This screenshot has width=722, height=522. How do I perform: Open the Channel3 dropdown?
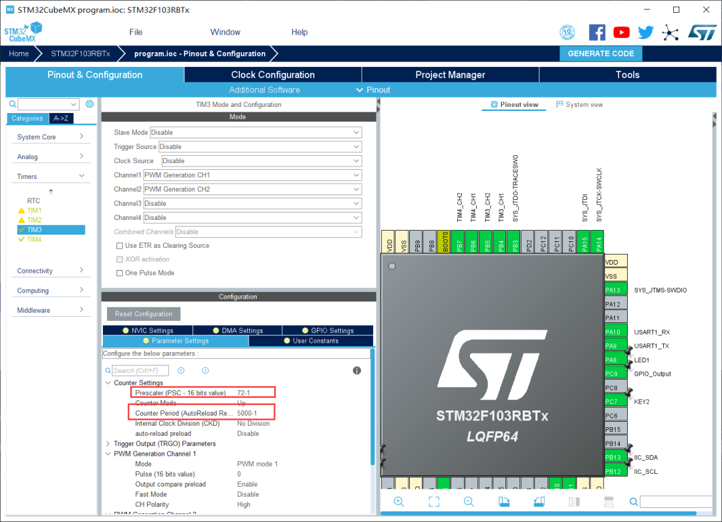(x=253, y=203)
